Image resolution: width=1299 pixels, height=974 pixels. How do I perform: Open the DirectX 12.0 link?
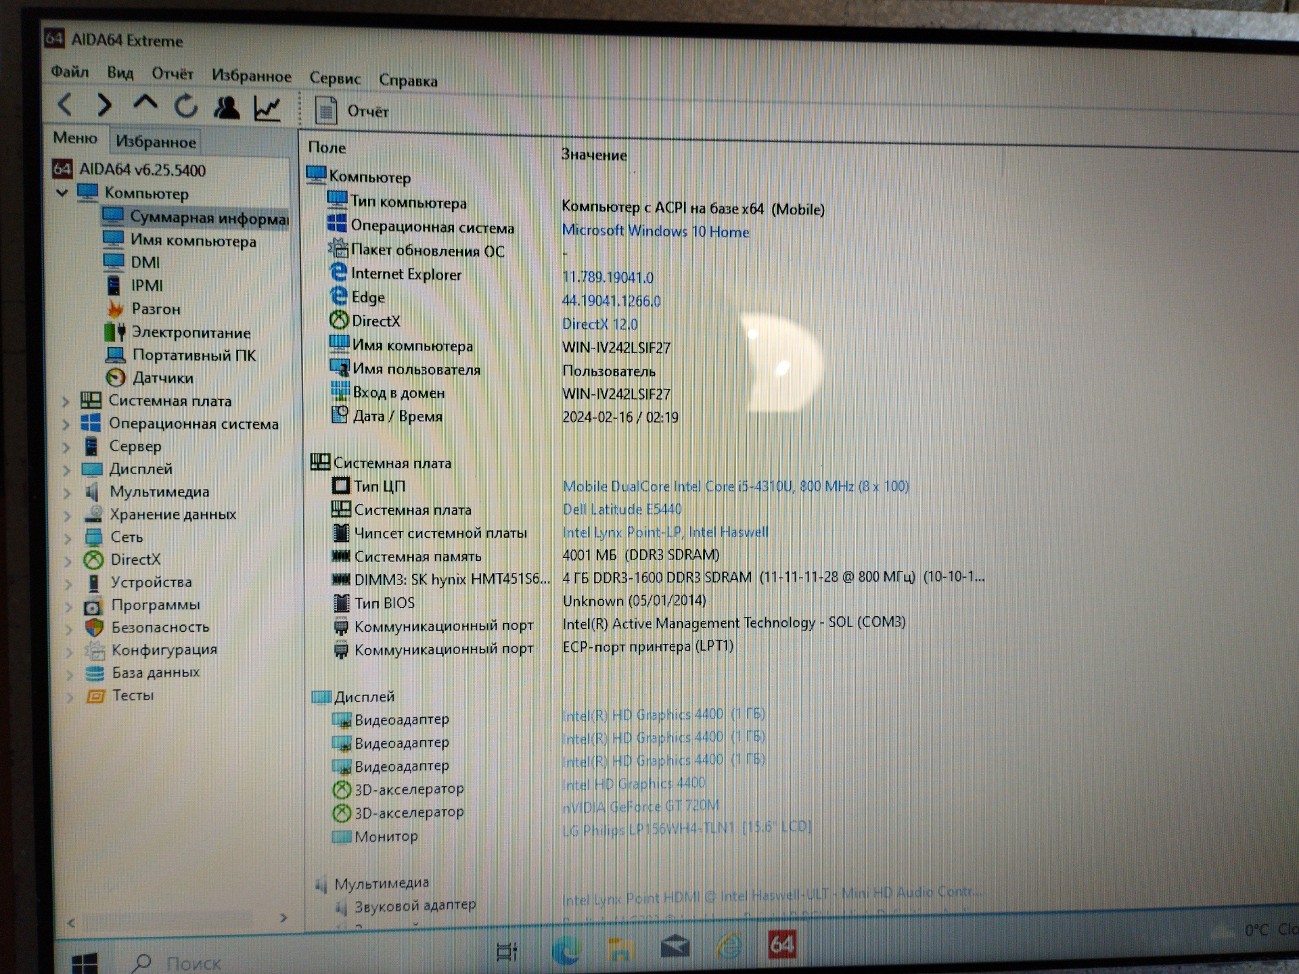click(599, 324)
